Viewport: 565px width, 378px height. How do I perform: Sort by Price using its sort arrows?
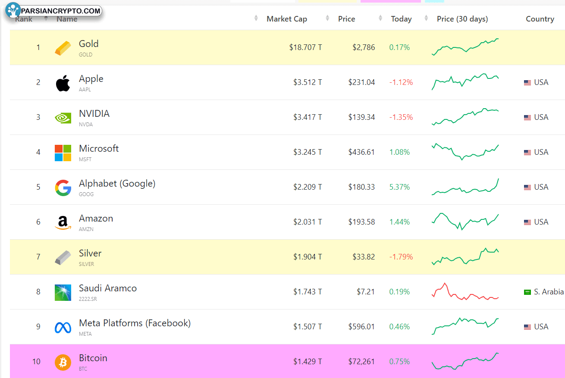(327, 18)
